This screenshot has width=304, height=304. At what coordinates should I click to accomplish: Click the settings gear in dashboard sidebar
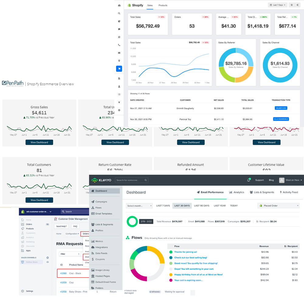pyautogui.click(x=119, y=110)
